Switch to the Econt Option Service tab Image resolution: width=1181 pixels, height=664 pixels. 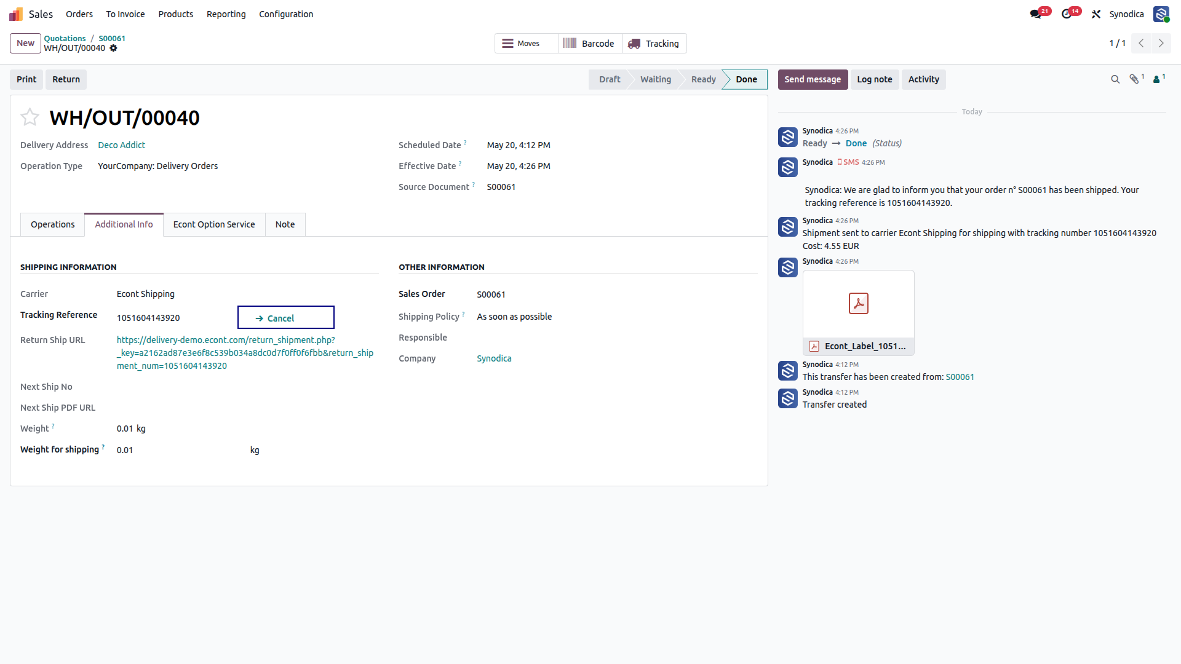tap(214, 224)
